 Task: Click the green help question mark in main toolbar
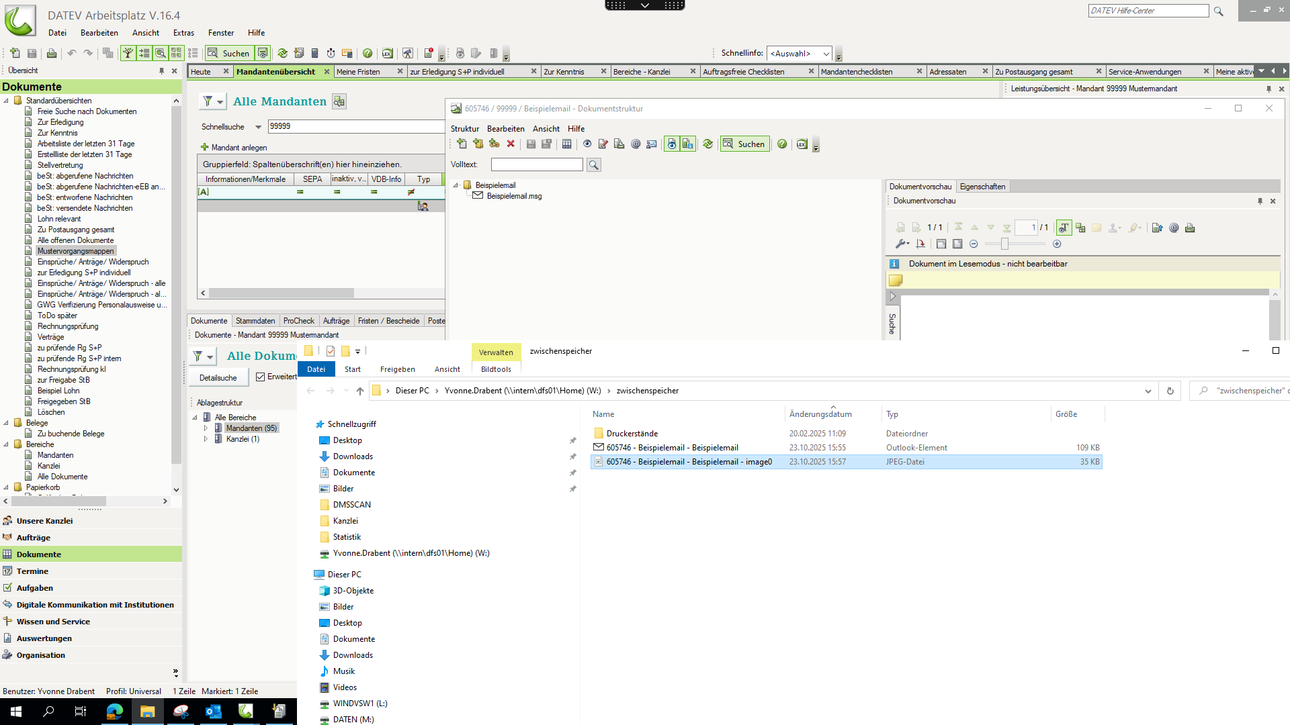coord(368,53)
